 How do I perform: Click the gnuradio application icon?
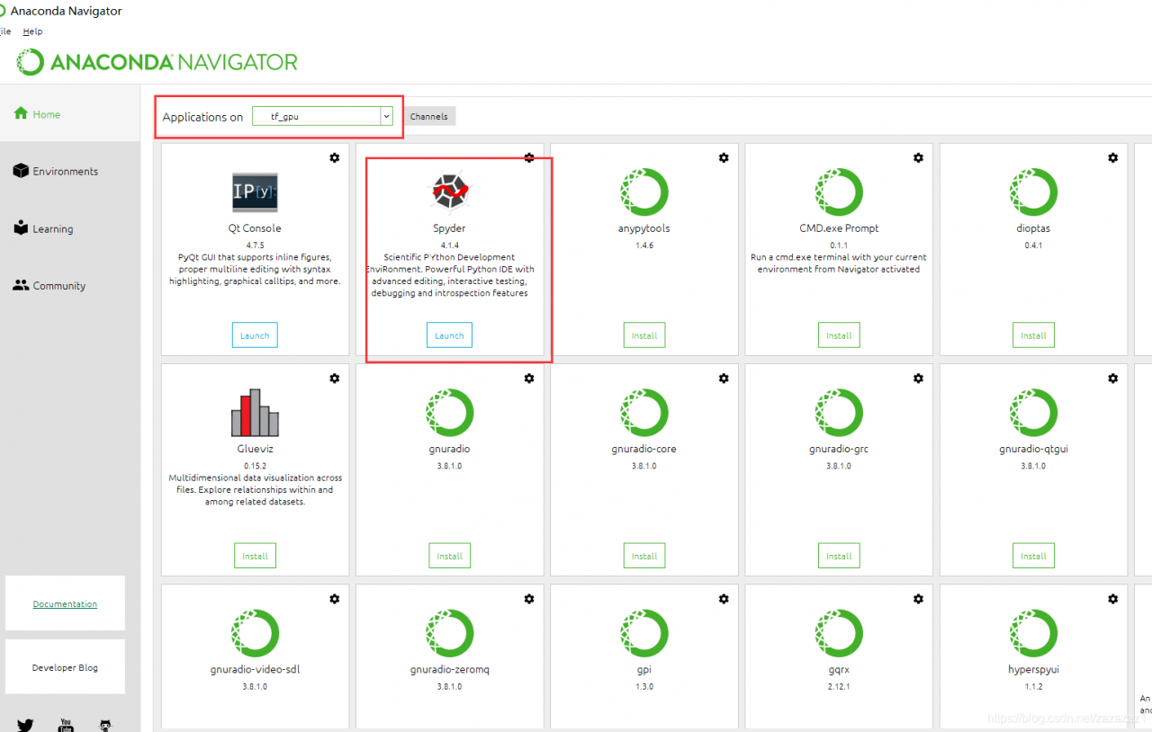click(x=449, y=413)
